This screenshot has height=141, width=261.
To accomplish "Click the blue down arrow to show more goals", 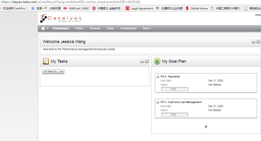I will tap(206, 127).
